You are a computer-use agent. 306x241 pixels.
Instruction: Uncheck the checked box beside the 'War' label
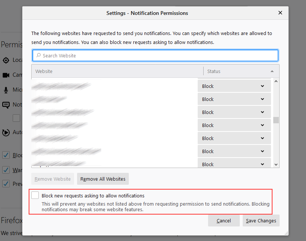6,170
